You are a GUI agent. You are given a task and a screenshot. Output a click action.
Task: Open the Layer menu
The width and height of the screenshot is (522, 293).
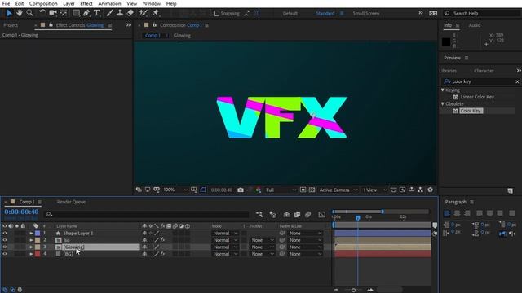pos(69,3)
